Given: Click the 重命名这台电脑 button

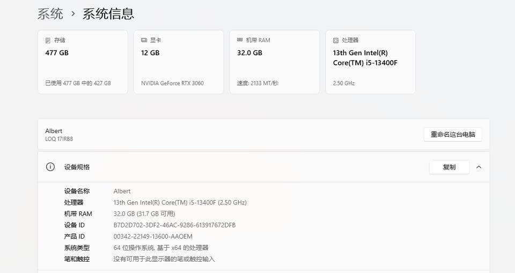Looking at the screenshot, I should pos(453,135).
